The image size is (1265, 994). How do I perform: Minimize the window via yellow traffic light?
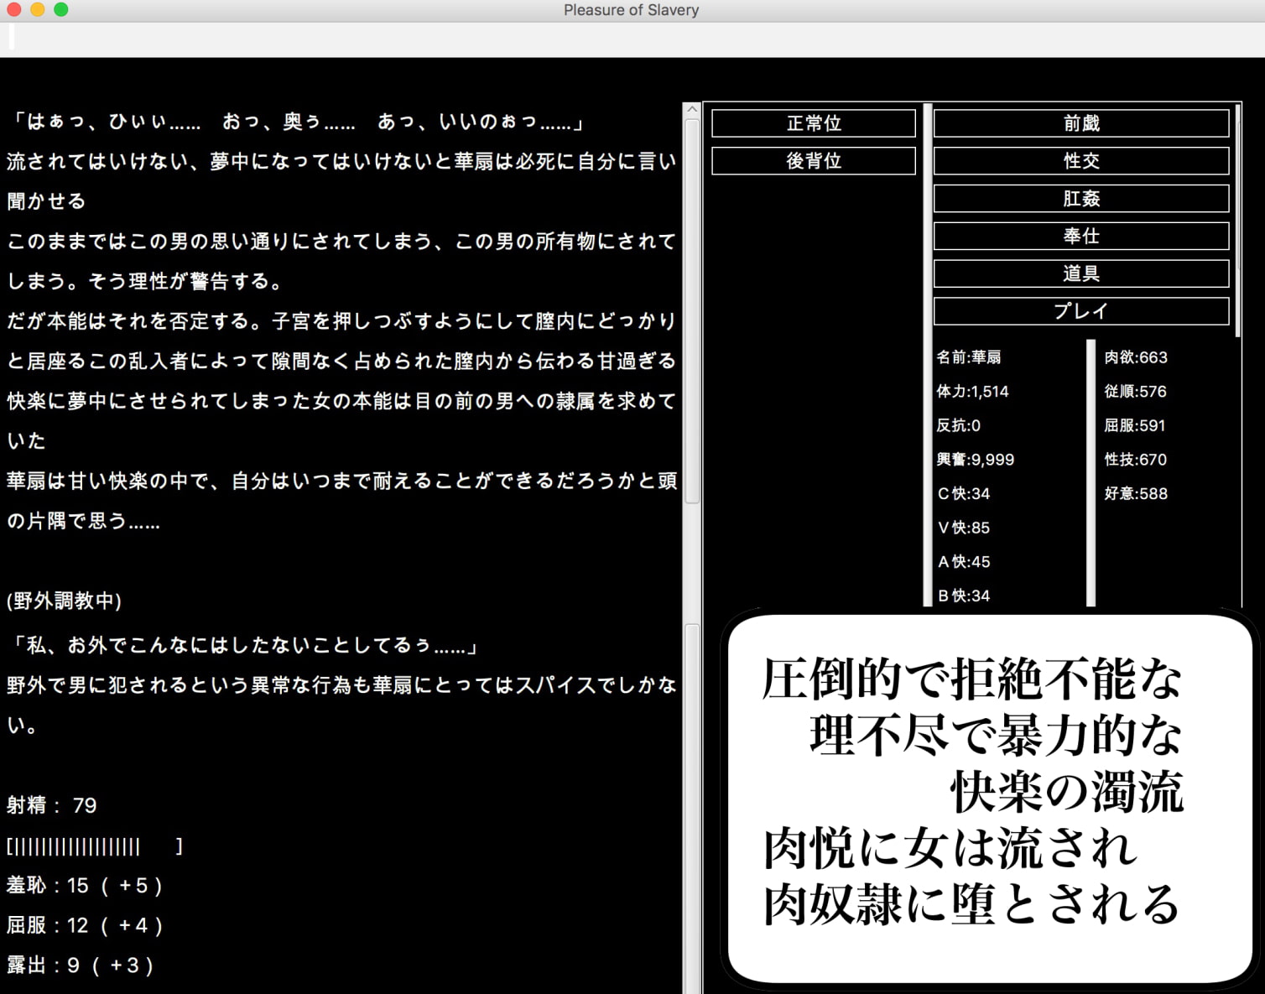[38, 10]
